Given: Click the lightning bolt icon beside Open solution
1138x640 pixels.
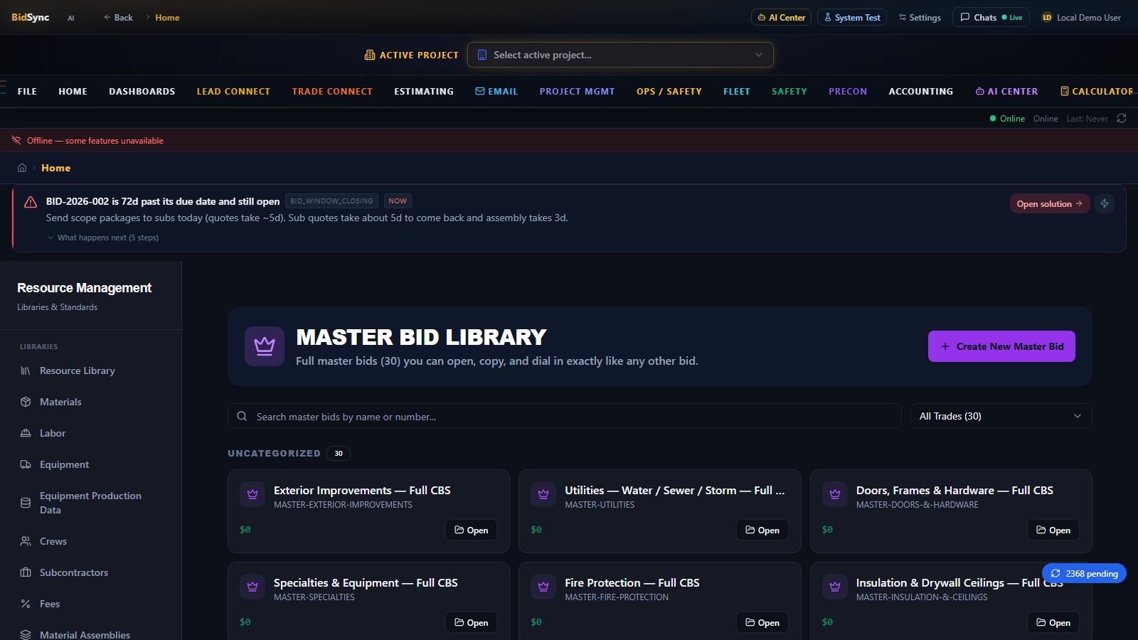Looking at the screenshot, I should (1105, 203).
